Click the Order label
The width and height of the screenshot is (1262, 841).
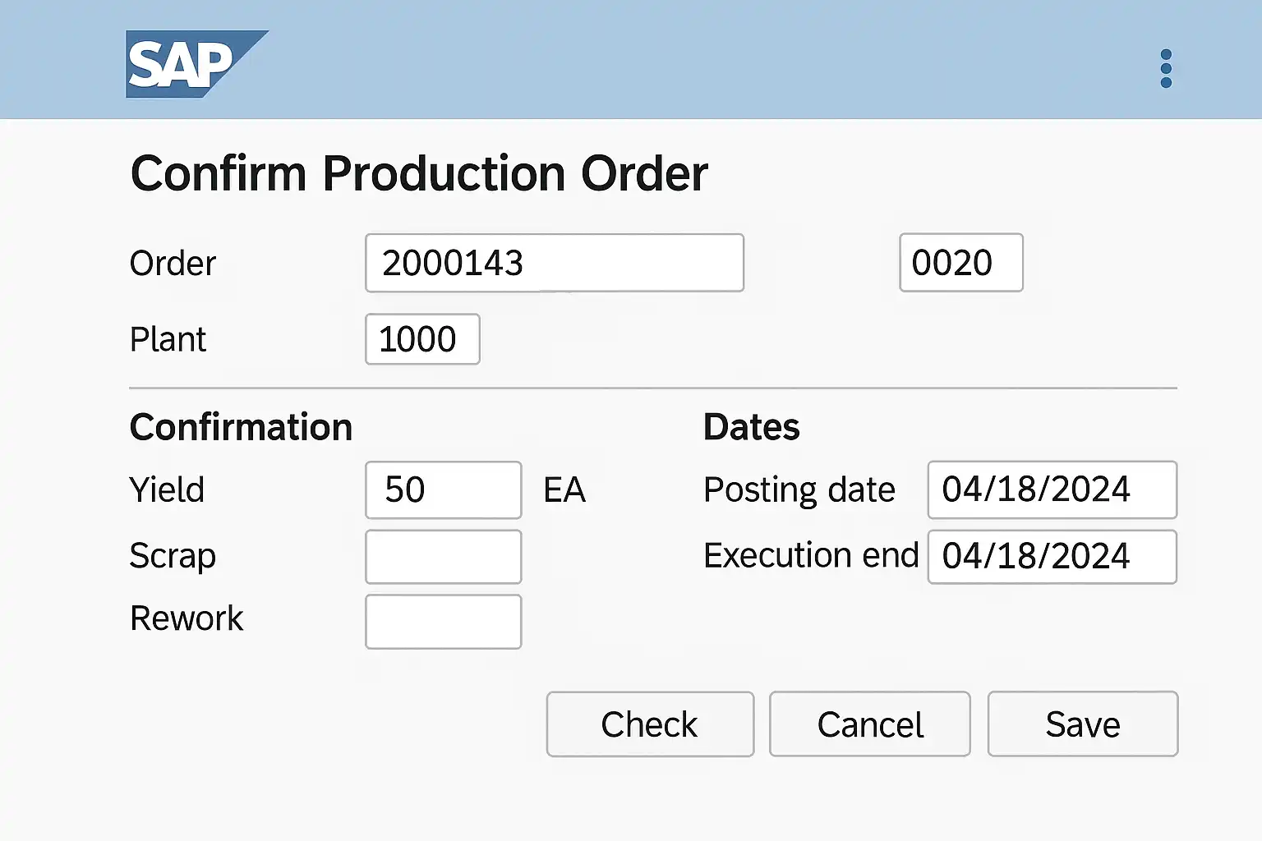point(173,264)
